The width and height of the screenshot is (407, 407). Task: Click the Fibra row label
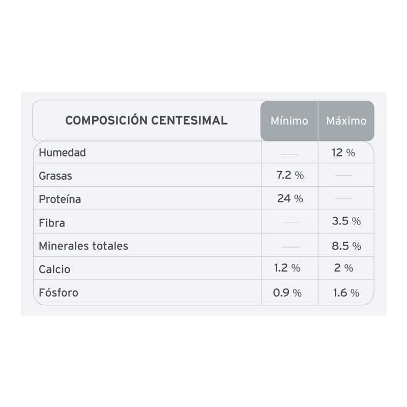[x=52, y=223]
